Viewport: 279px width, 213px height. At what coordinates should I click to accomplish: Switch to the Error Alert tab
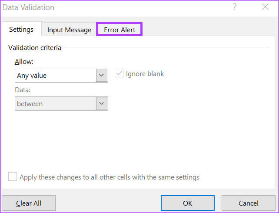[120, 29]
